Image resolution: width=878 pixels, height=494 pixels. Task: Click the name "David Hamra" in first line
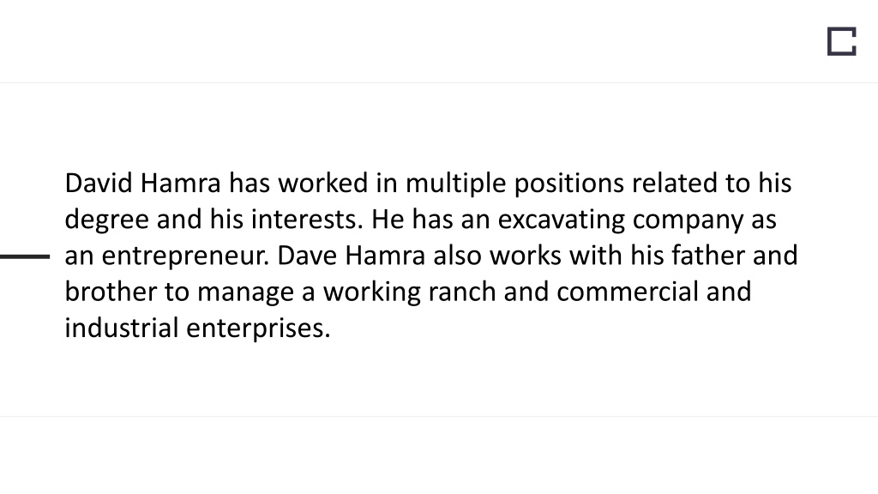[x=143, y=184]
